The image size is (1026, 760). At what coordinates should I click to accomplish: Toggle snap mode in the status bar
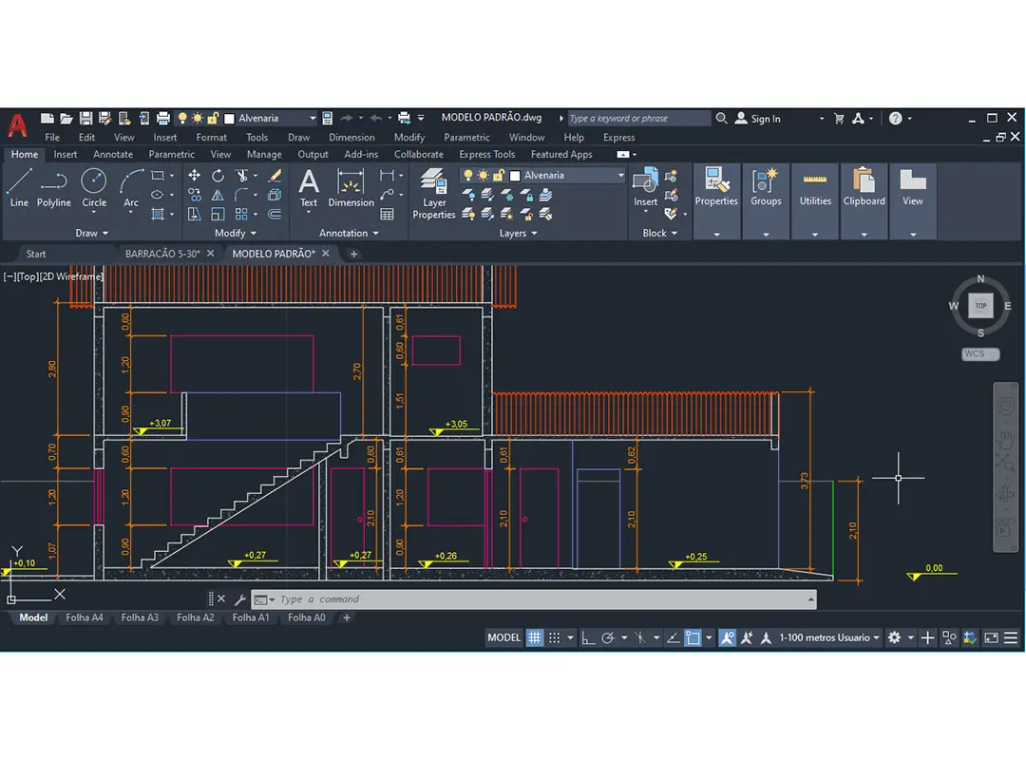[556, 637]
